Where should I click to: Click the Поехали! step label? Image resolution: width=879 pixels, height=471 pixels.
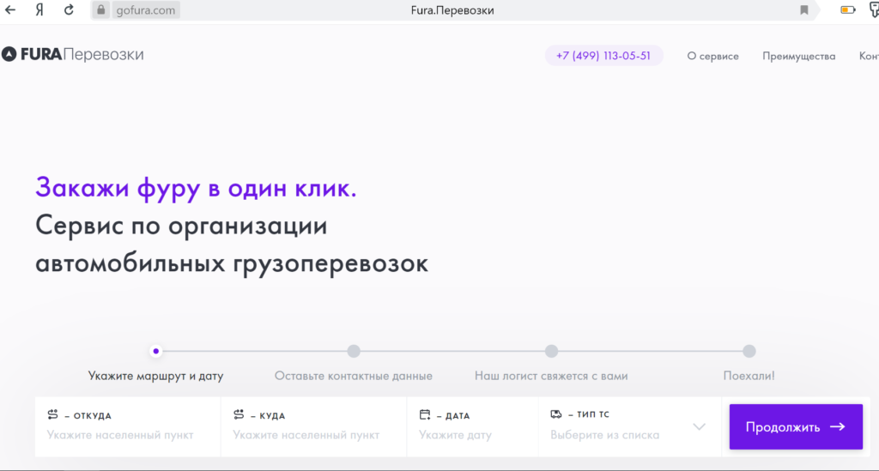(x=749, y=376)
